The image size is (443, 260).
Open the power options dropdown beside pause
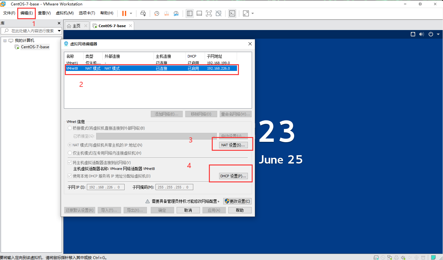(x=131, y=13)
